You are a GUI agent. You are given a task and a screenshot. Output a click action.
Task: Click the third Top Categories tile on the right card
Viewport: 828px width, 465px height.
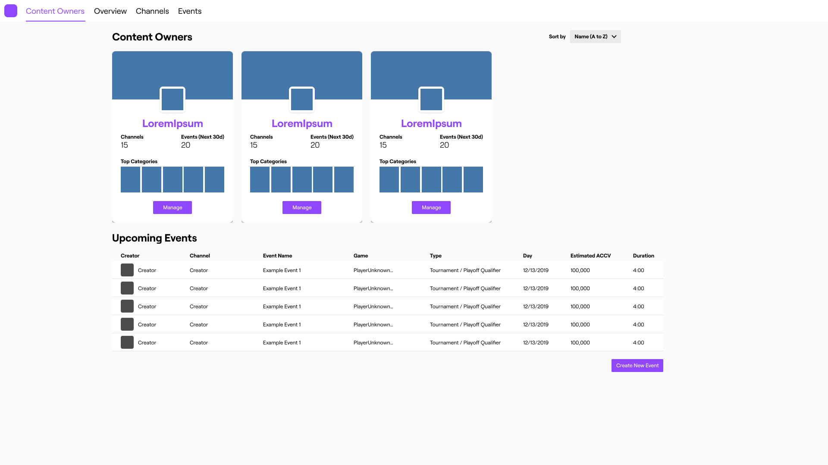(431, 180)
